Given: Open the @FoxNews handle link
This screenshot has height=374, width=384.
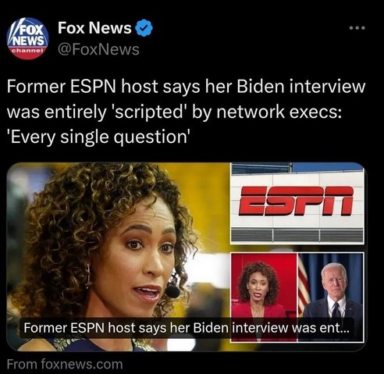Looking at the screenshot, I should click(x=98, y=49).
